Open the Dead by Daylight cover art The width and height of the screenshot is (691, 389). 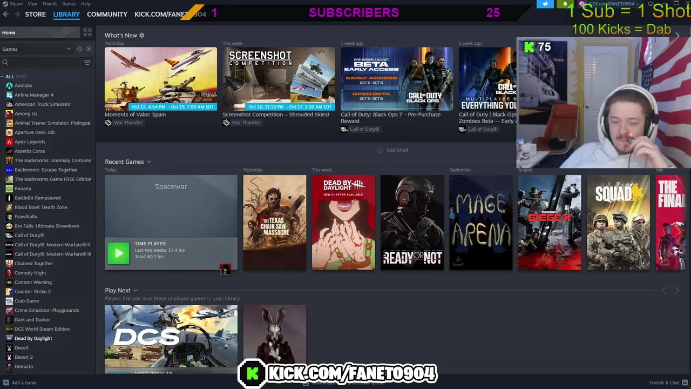tap(343, 222)
